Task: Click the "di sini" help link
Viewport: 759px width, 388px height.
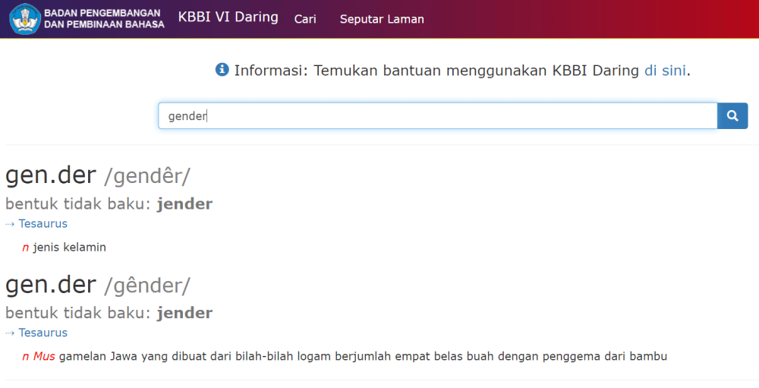Action: (665, 71)
